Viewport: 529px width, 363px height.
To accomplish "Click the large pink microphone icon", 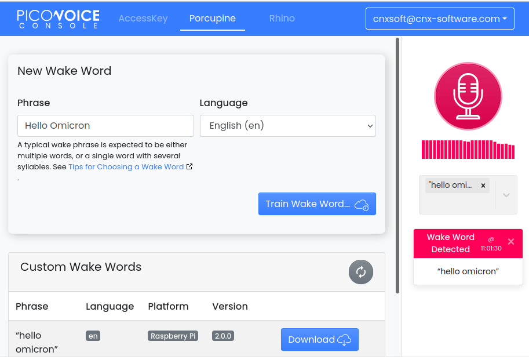I will pyautogui.click(x=468, y=96).
